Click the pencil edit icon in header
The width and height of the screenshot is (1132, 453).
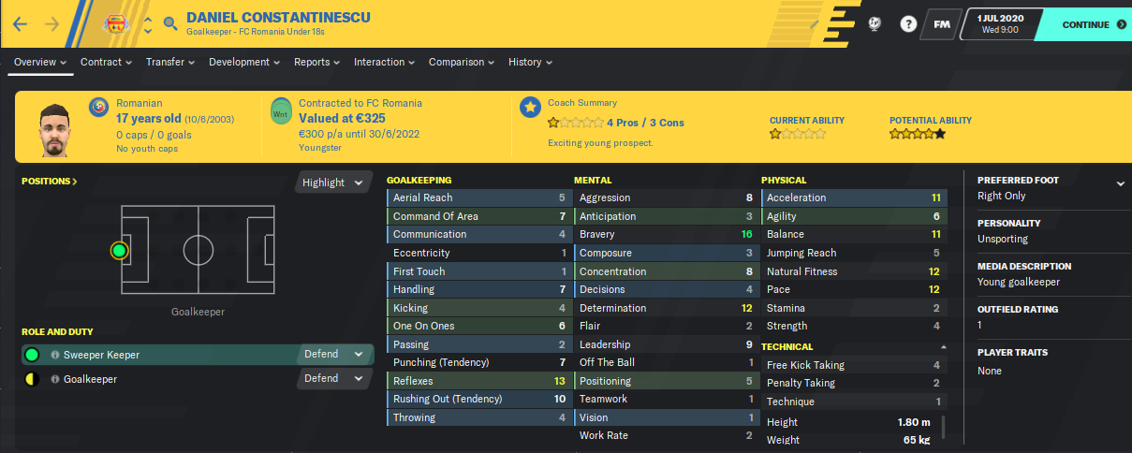pyautogui.click(x=815, y=24)
